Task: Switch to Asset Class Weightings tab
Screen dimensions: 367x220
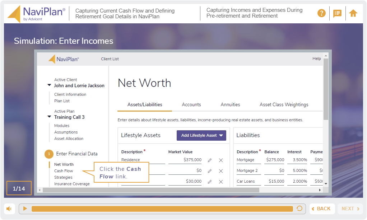Action: tap(284, 105)
